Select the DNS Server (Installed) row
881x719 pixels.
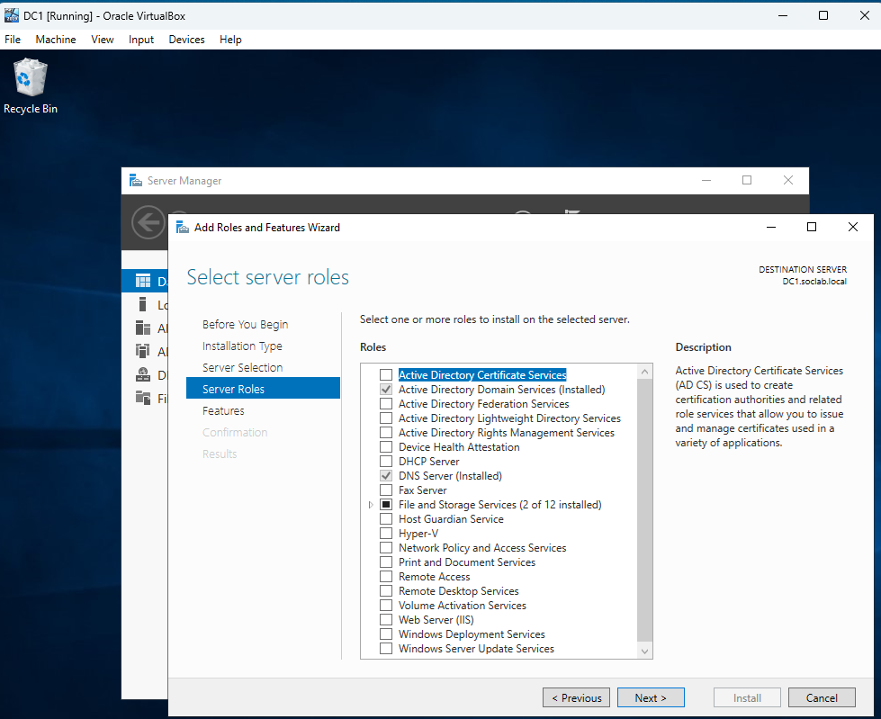[449, 476]
